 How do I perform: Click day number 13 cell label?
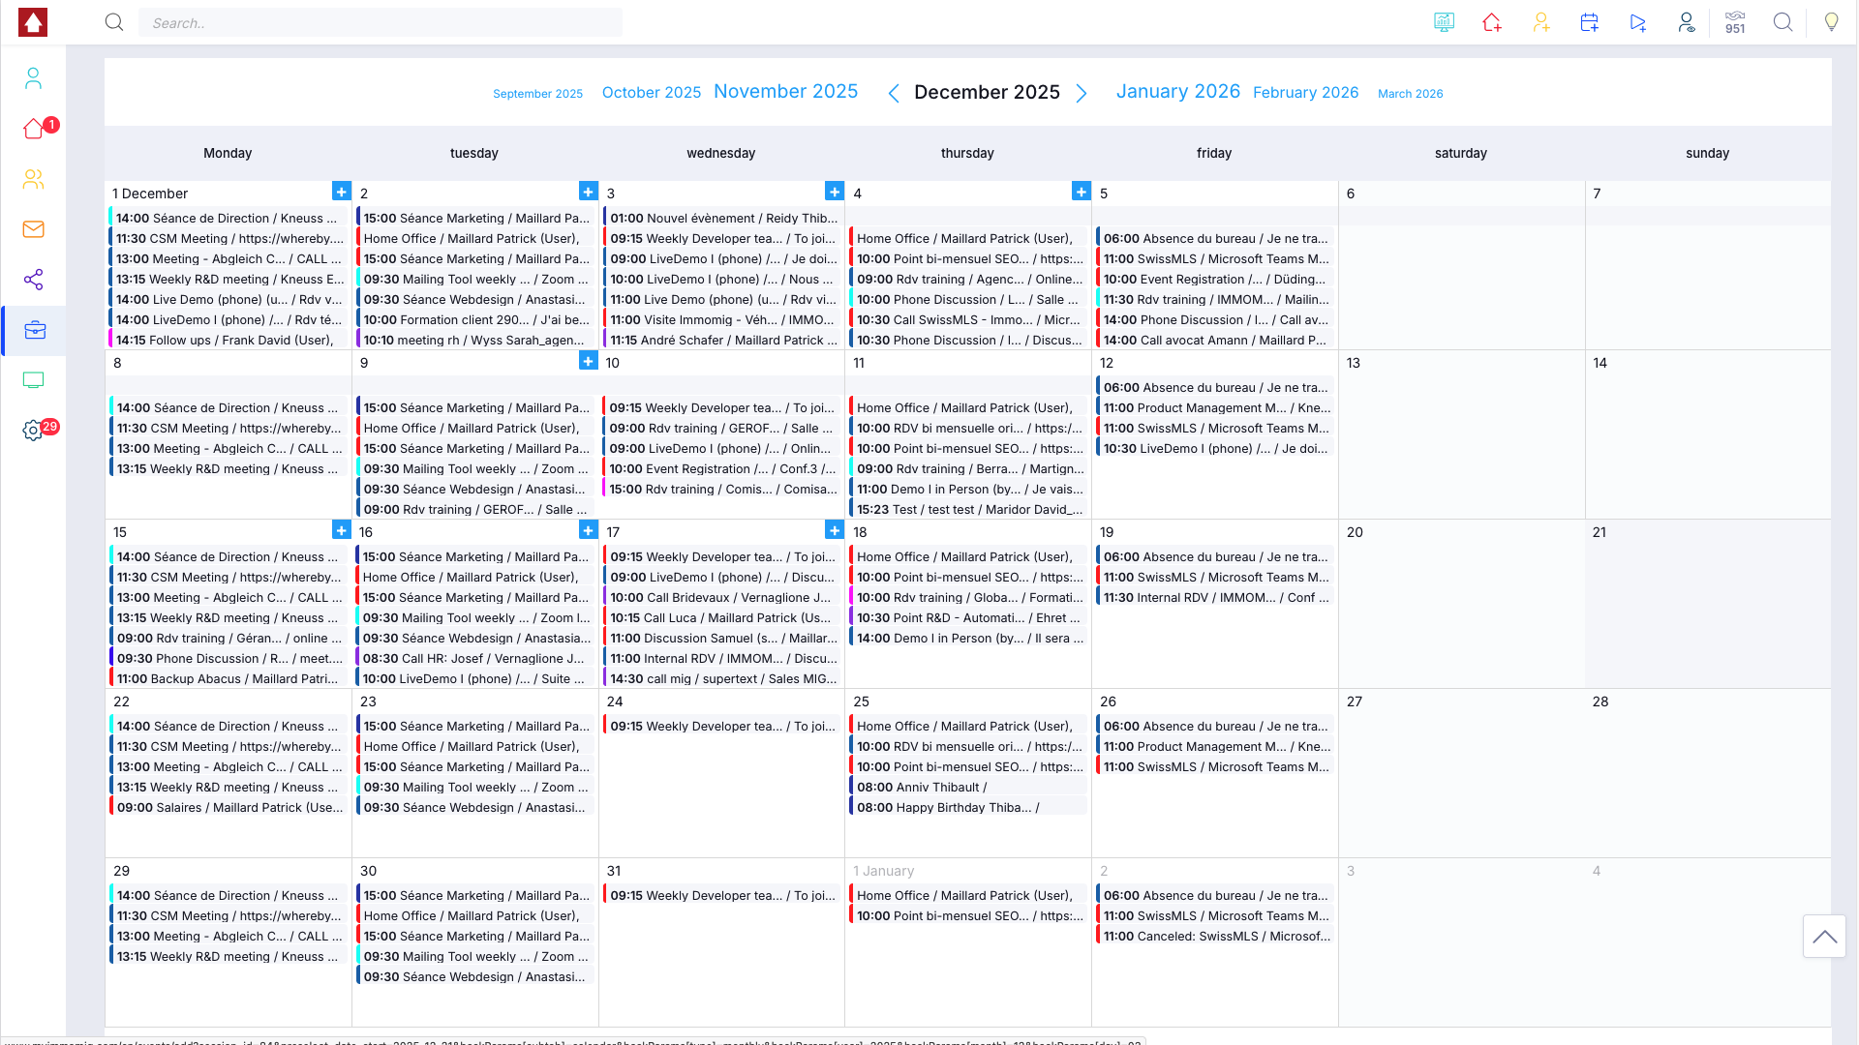(x=1353, y=363)
